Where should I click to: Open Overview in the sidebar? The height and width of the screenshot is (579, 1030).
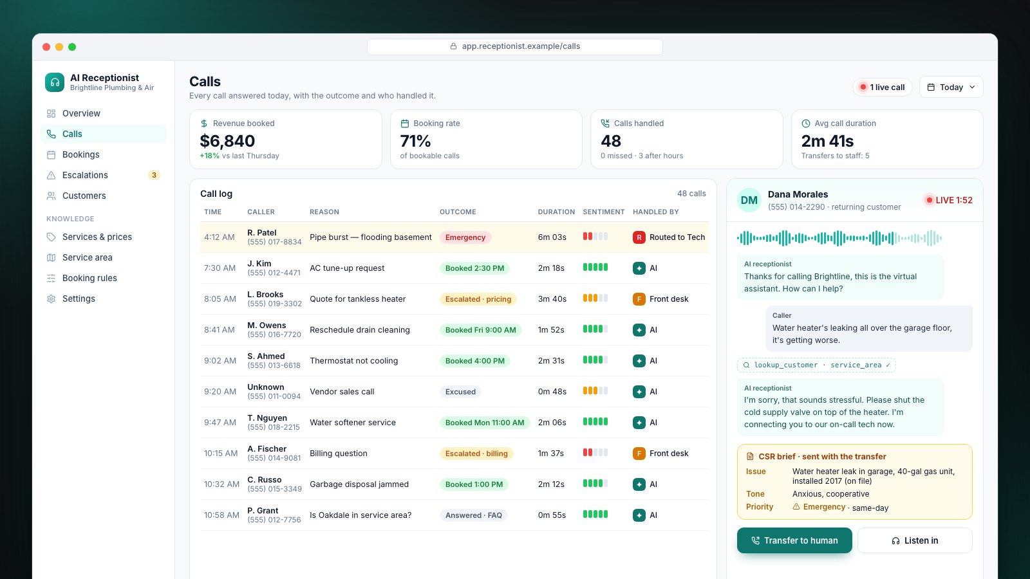point(103,113)
